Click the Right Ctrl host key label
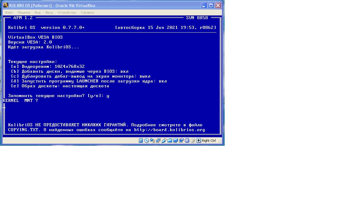This screenshot has height=206, width=337. (x=209, y=141)
